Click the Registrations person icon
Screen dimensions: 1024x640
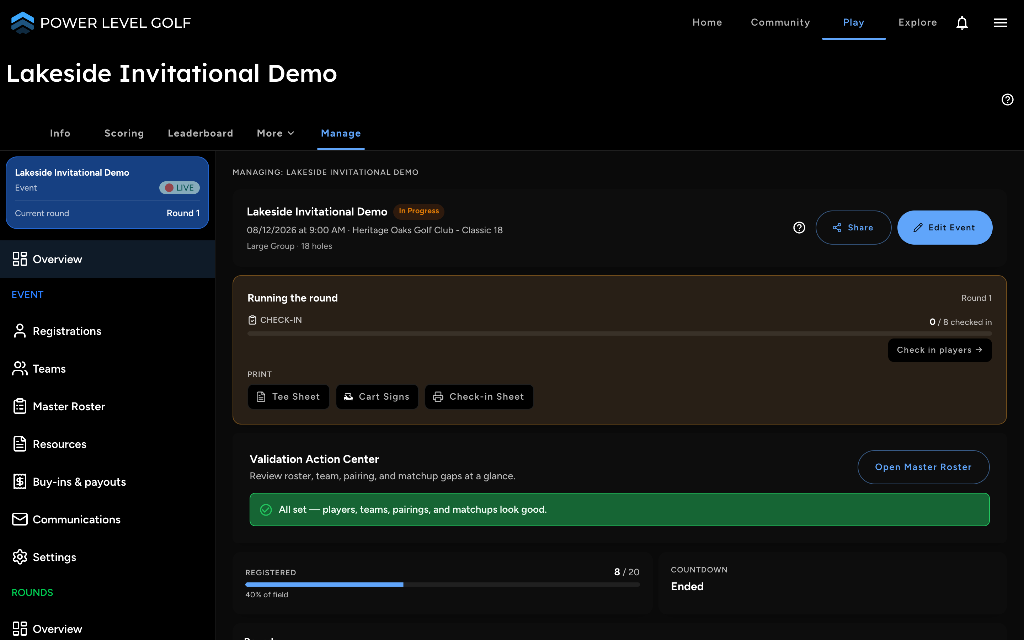click(x=20, y=331)
